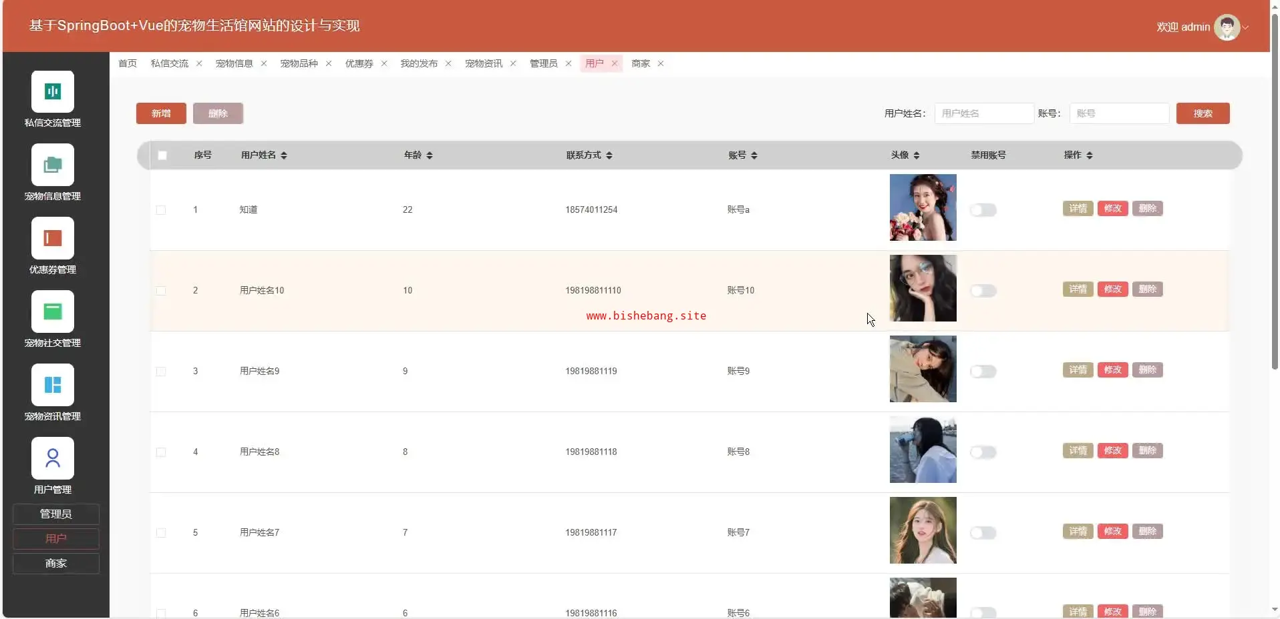Open avatar thumbnail for 用户姓名9

(923, 369)
